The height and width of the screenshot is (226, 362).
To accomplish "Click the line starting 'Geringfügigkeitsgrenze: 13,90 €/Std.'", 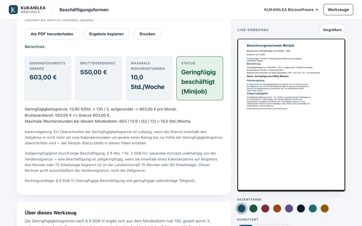I will (x=101, y=109).
